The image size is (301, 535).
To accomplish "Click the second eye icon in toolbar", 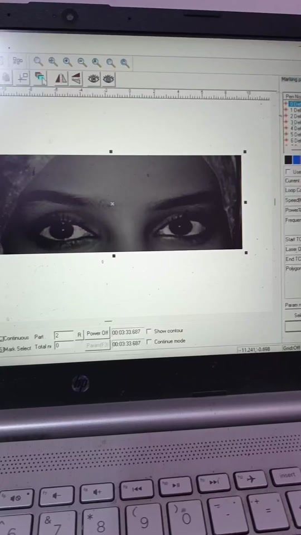I will (x=109, y=79).
